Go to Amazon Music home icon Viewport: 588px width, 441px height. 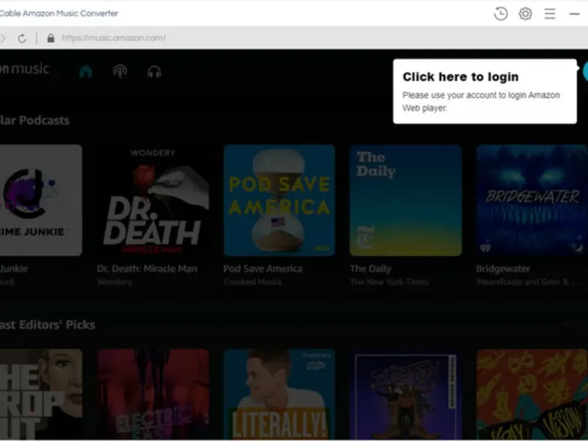tap(85, 71)
